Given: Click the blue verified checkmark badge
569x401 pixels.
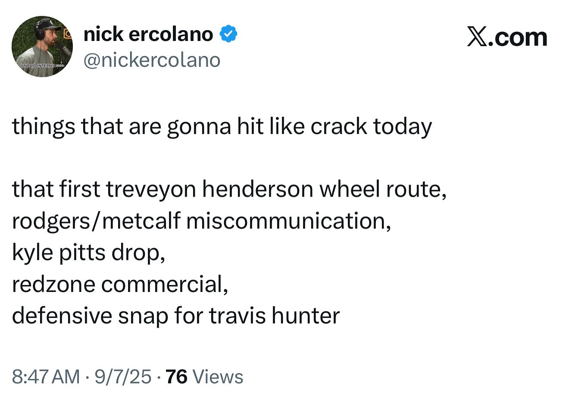Looking at the screenshot, I should [x=228, y=34].
